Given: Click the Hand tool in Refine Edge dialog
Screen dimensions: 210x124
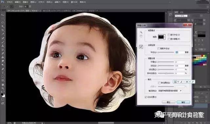Looking at the screenshot, I should (x=141, y=36).
